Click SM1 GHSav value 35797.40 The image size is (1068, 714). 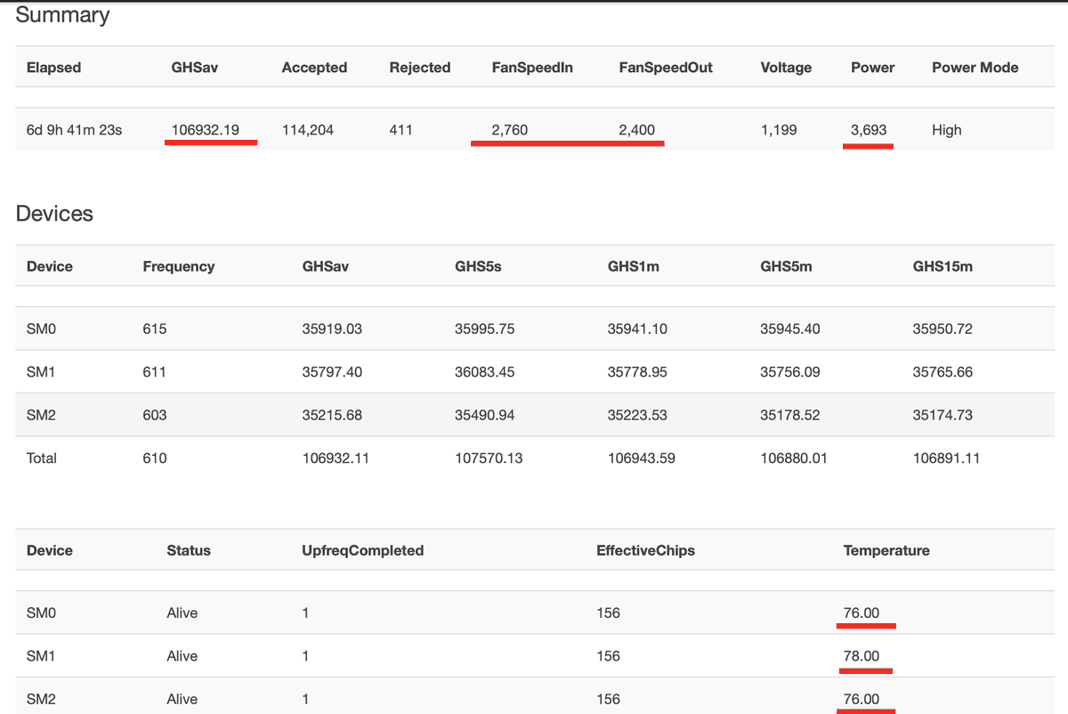point(332,372)
